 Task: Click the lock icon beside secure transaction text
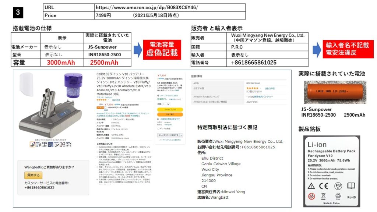[x=158, y=120]
